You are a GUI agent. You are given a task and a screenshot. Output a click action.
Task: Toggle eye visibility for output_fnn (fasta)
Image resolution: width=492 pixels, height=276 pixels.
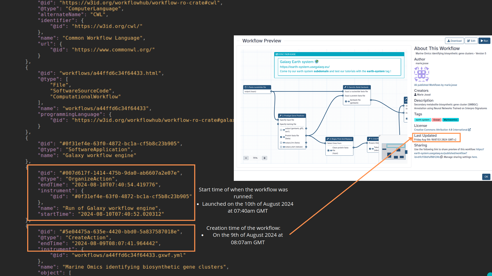tap(284, 143)
